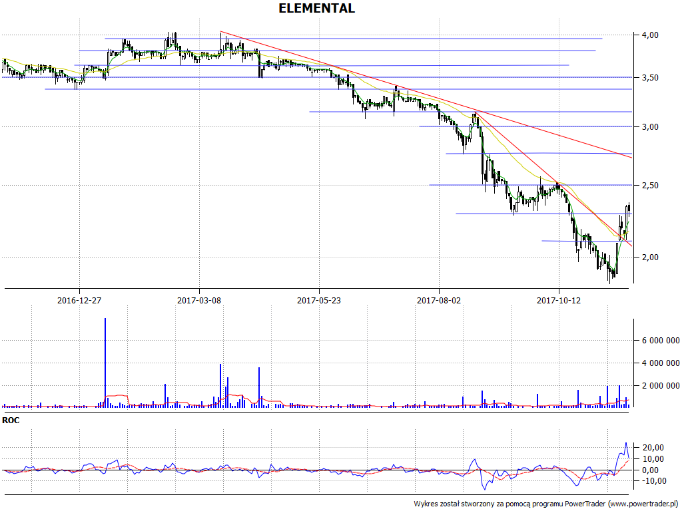Click the 2,00 price axis label
The width and height of the screenshot is (682, 511).
pyautogui.click(x=650, y=257)
